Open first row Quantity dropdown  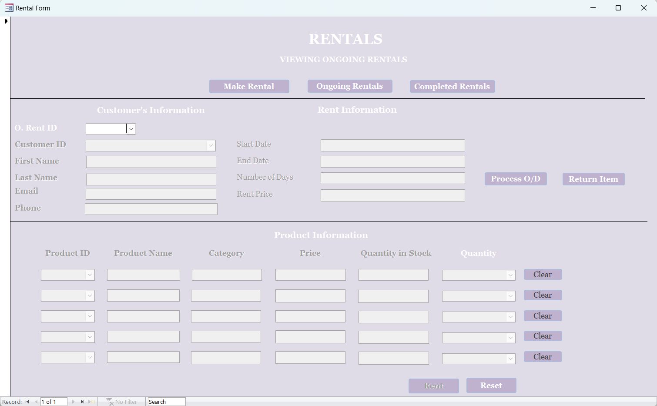pyautogui.click(x=510, y=275)
